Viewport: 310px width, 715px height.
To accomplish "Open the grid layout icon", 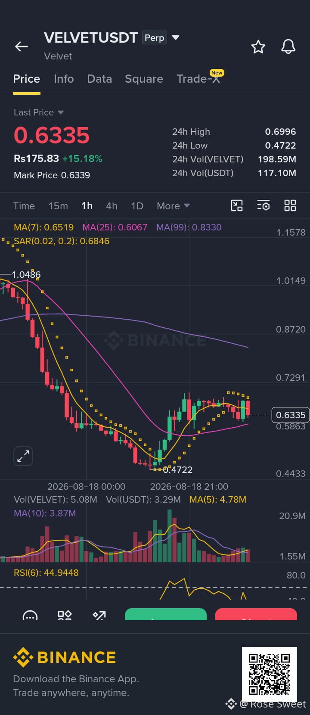I will point(290,205).
